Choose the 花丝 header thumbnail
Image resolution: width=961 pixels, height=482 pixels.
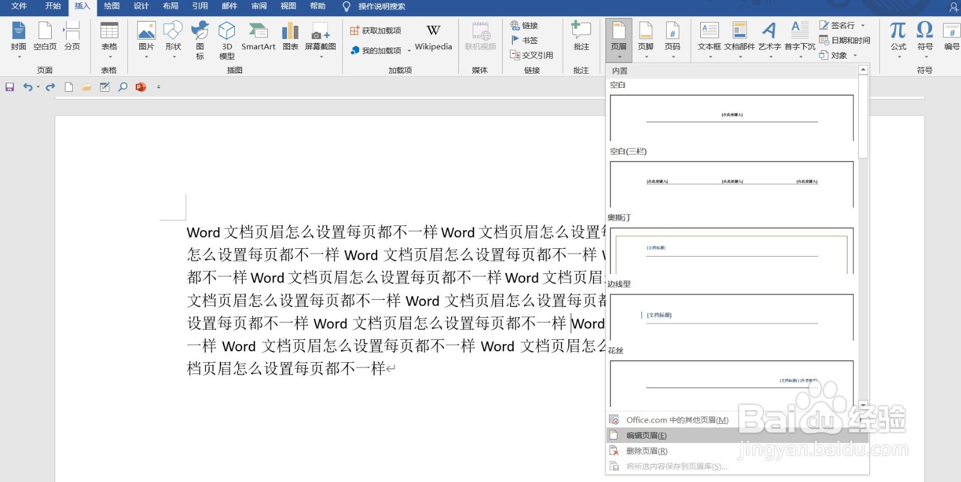732,384
